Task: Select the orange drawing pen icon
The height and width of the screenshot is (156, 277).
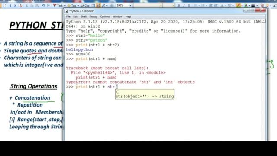Action: pyautogui.click(x=238, y=6)
